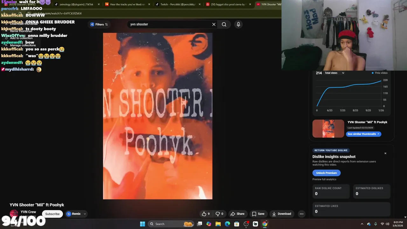
Task: Open Preview full analytics link
Action: tap(324, 179)
